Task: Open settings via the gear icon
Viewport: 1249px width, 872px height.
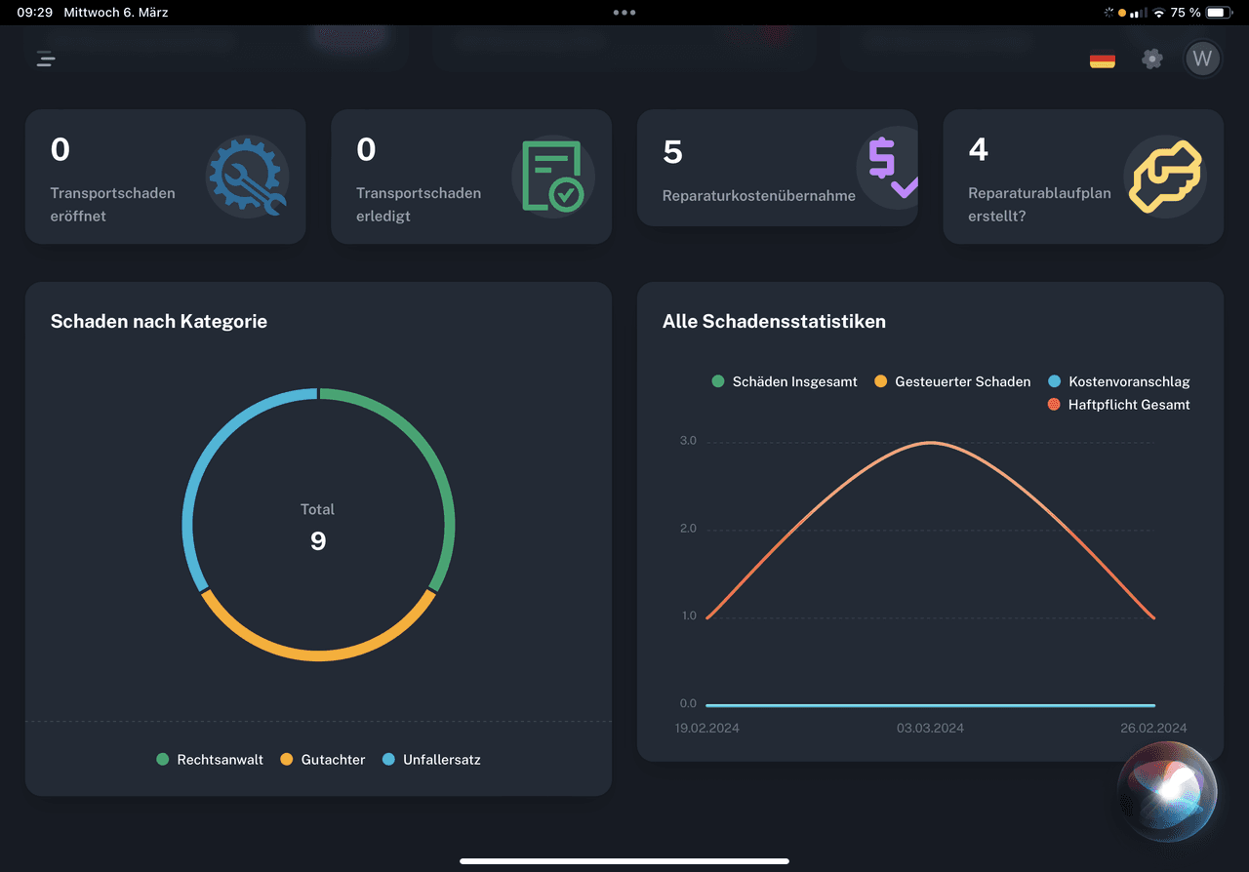Action: coord(1152,59)
